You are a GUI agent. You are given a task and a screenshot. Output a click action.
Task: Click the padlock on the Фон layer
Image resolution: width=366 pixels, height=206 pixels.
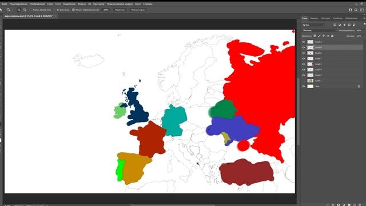359,86
